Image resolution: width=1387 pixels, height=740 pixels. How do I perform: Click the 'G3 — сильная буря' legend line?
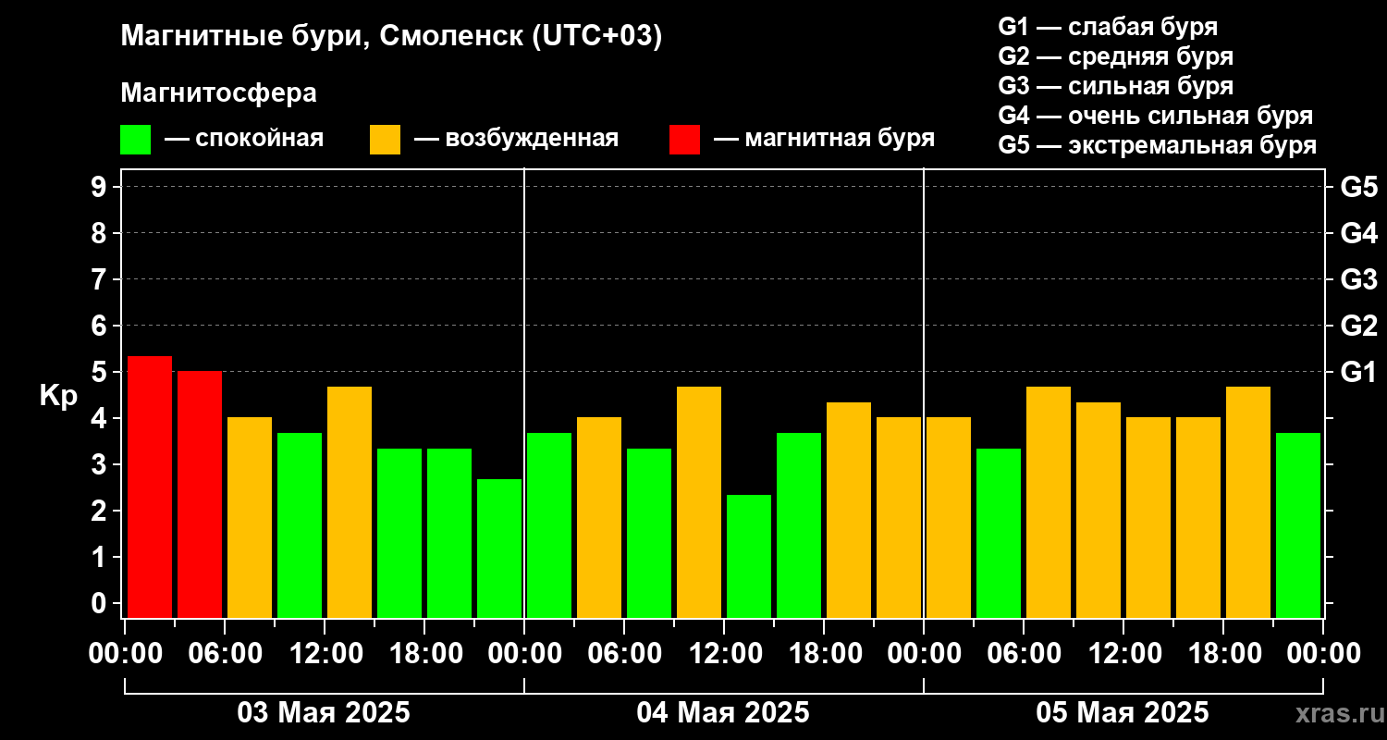click(1115, 86)
